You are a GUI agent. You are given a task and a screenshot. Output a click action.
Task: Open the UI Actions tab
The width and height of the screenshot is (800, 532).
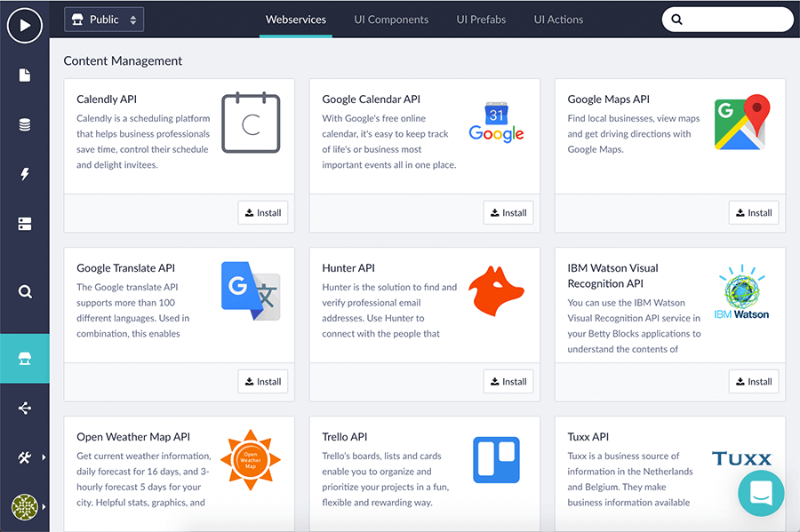pyautogui.click(x=558, y=20)
